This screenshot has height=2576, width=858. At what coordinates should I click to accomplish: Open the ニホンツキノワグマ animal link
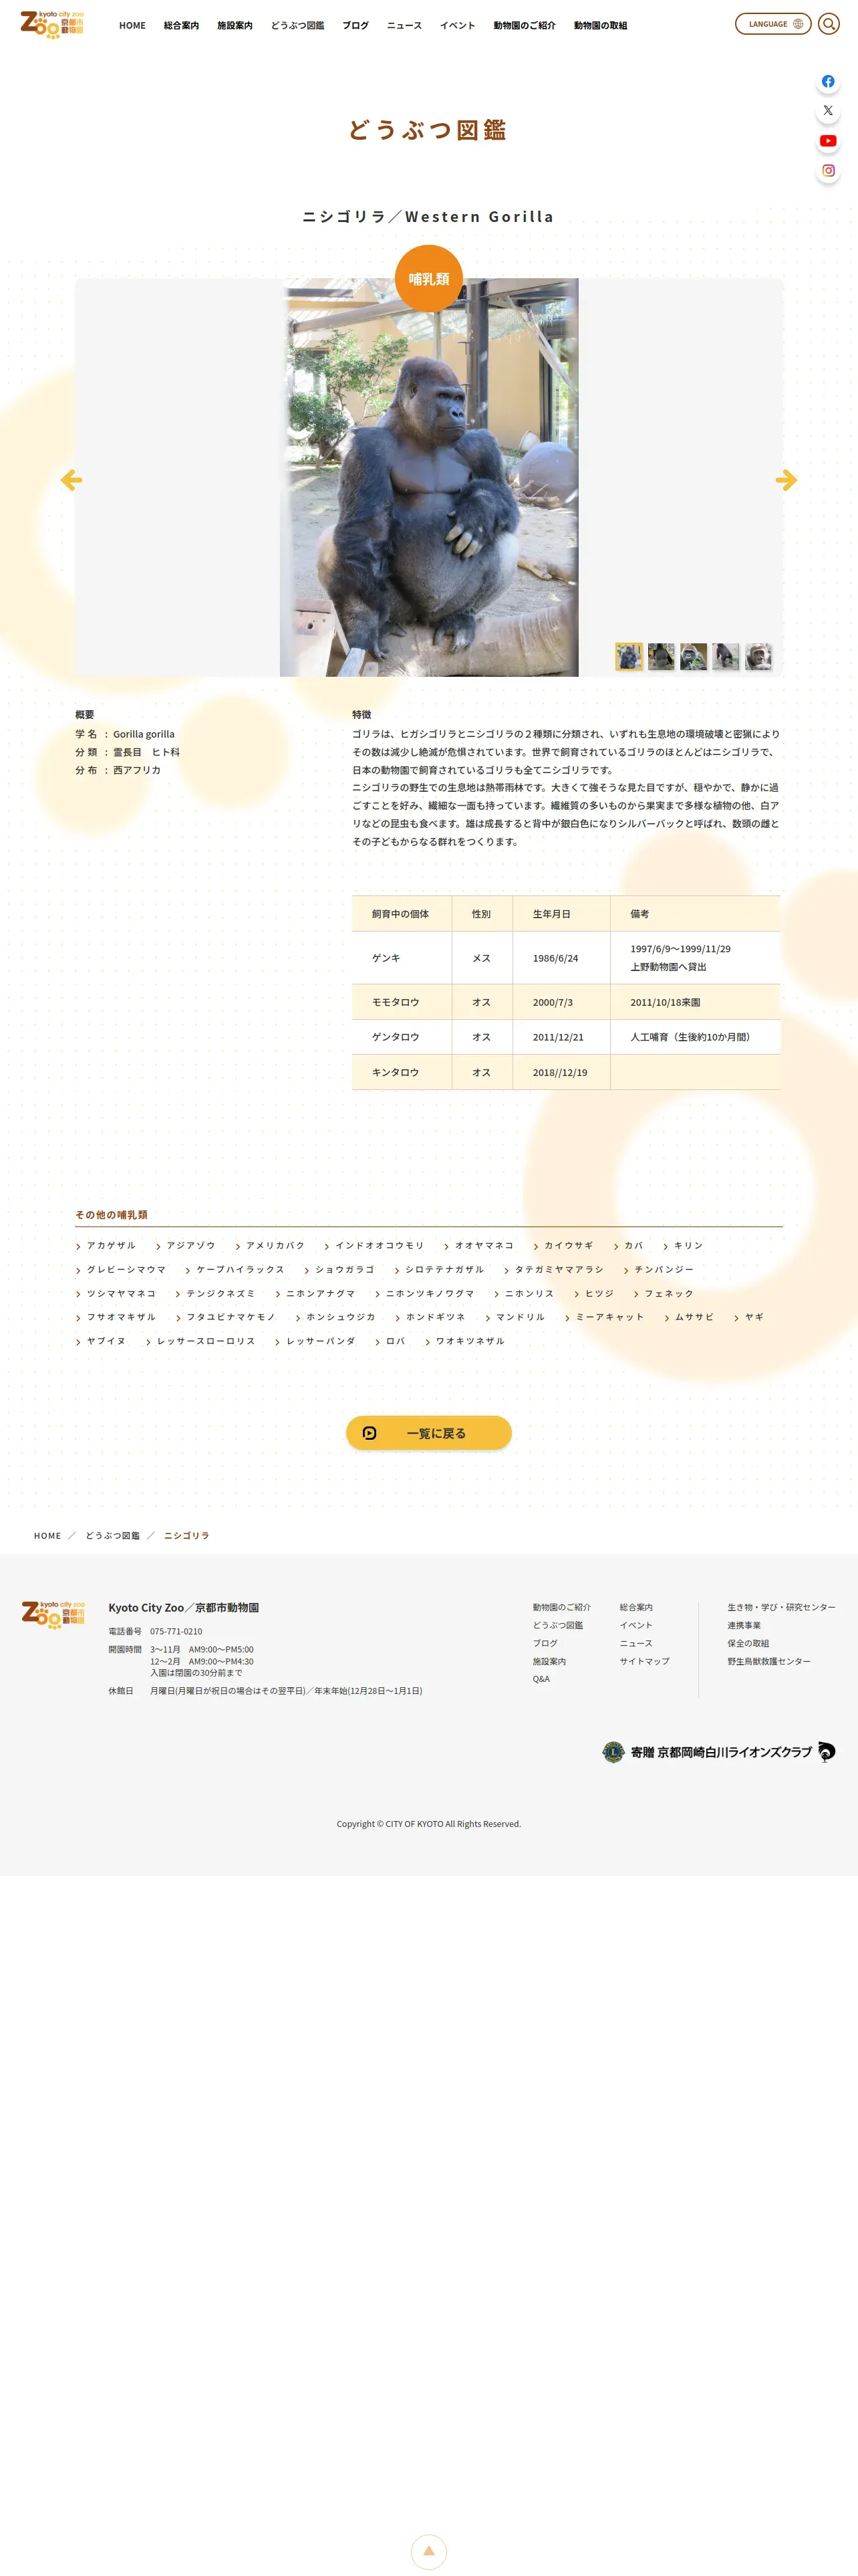coord(424,1294)
